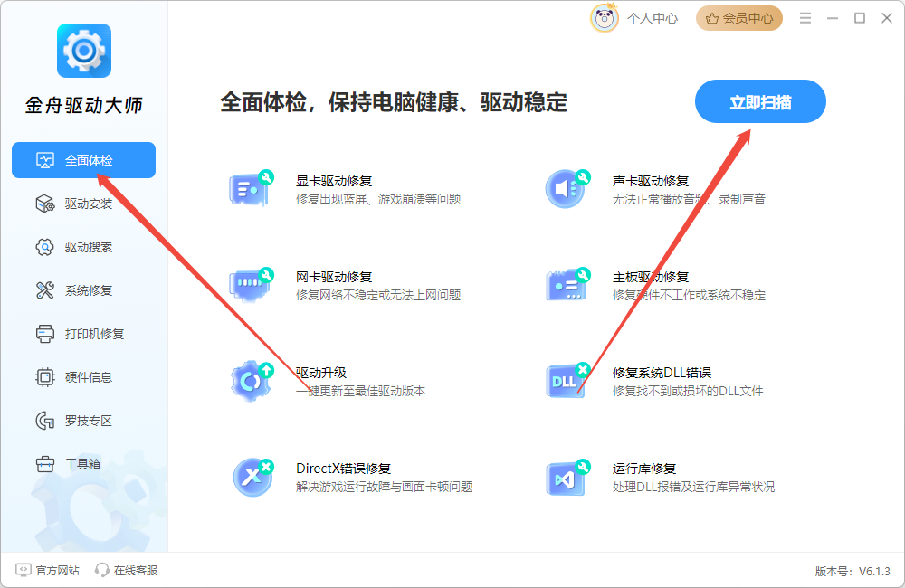This screenshot has width=905, height=588.
Task: Click the motherboard driver repair icon
Action: coord(567,285)
